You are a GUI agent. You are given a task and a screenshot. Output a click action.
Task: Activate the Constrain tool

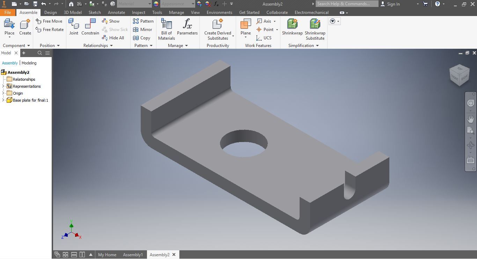coord(90,27)
